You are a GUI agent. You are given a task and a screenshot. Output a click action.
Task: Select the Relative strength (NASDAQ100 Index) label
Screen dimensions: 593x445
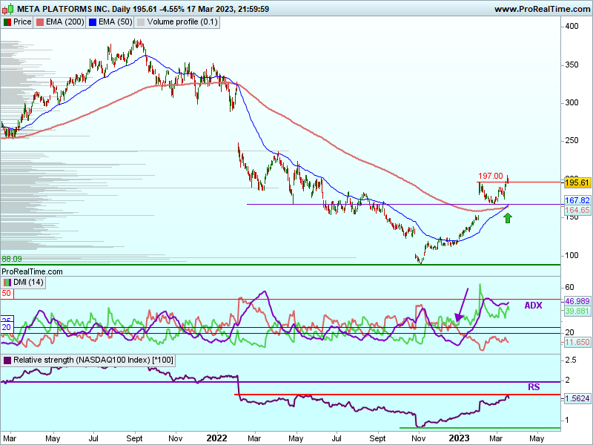coord(88,360)
